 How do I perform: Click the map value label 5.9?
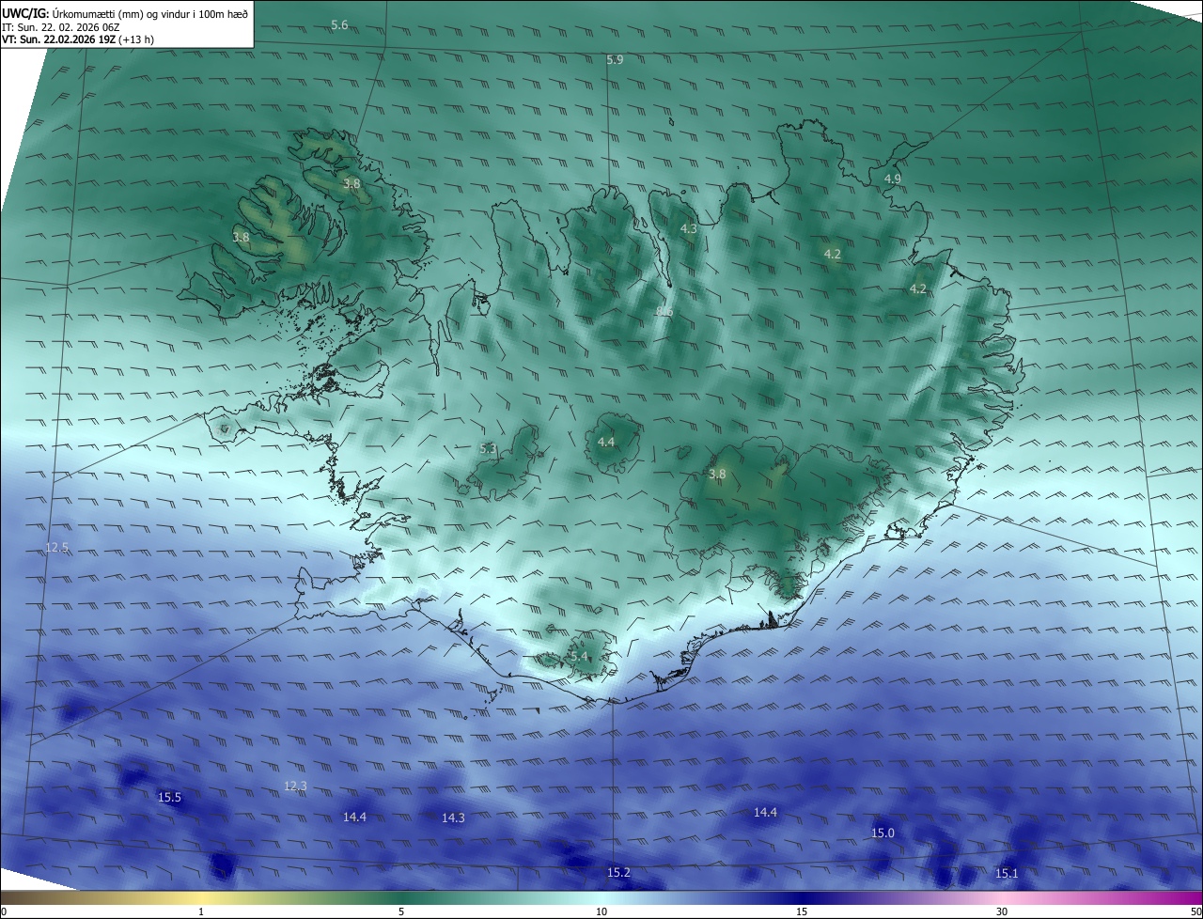tap(615, 59)
